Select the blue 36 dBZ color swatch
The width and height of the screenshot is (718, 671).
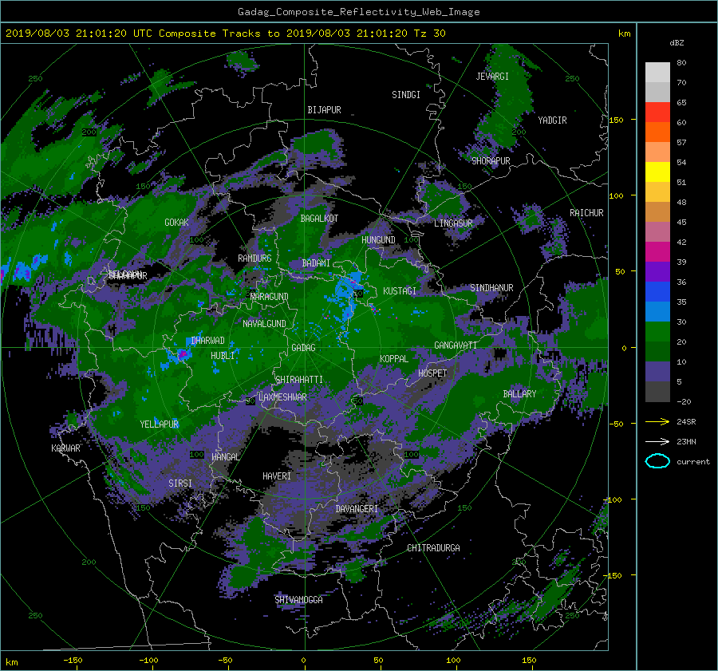tap(657, 291)
